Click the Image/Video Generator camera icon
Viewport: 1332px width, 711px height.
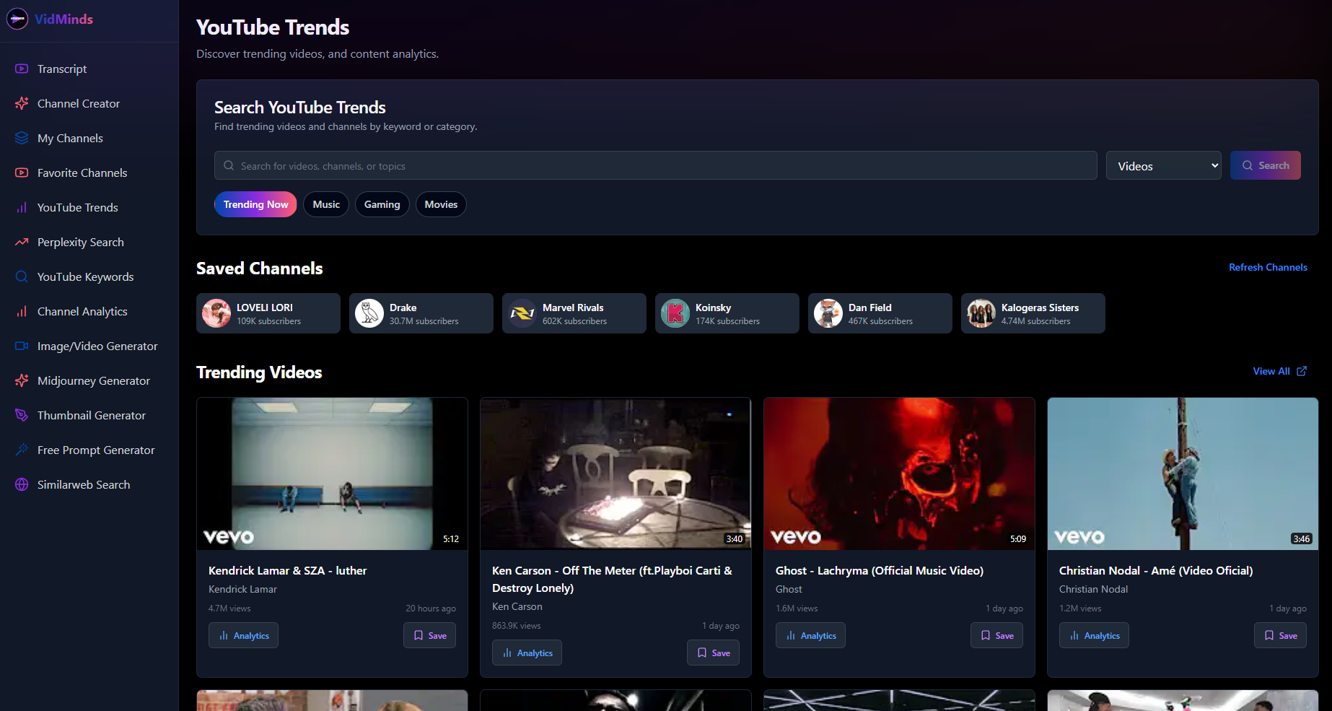coord(22,346)
